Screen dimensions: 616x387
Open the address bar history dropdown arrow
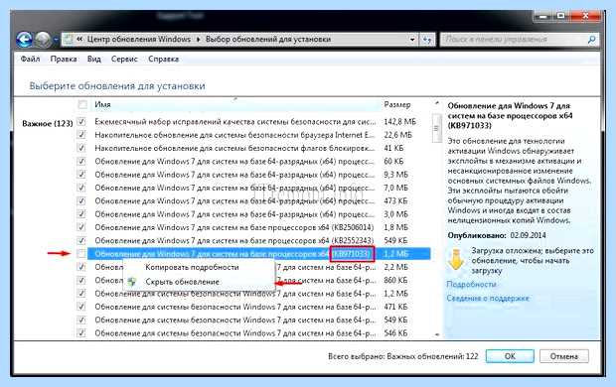[412, 40]
